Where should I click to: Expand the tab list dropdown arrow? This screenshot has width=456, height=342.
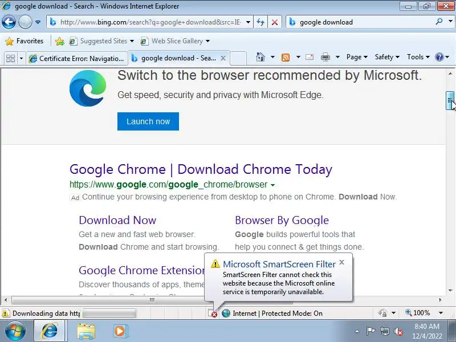(x=21, y=59)
